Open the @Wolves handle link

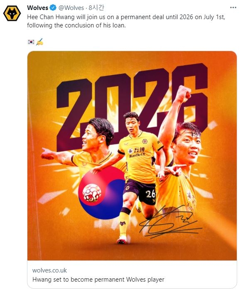click(71, 8)
